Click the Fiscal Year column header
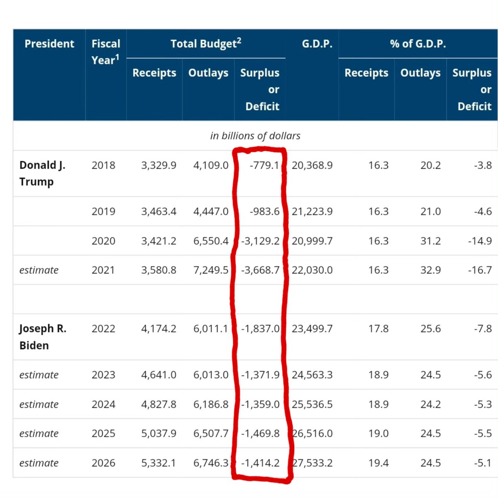This screenshot has height=498, width=498. point(106,52)
